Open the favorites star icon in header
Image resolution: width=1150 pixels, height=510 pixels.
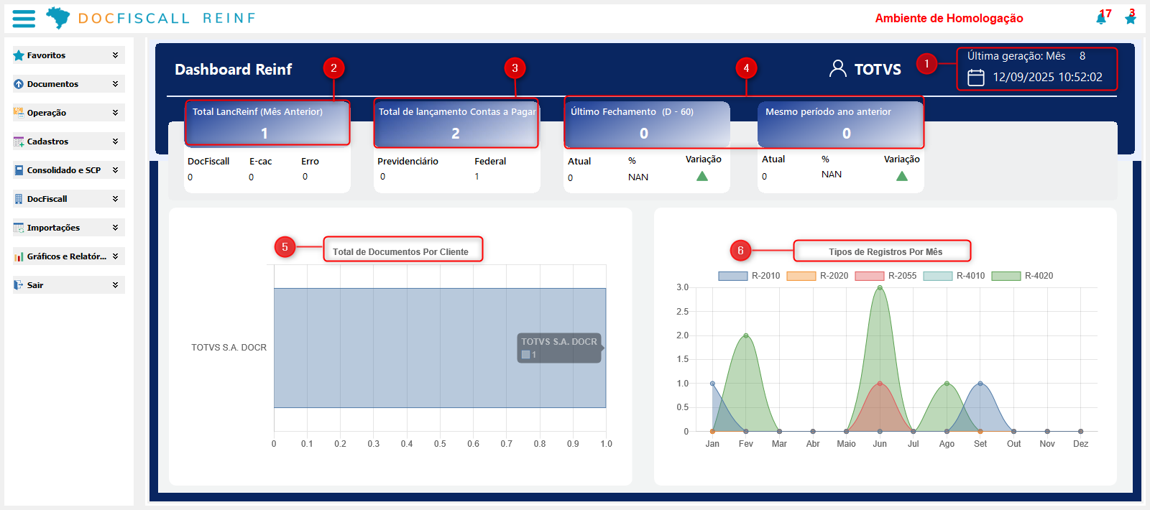pyautogui.click(x=1131, y=19)
